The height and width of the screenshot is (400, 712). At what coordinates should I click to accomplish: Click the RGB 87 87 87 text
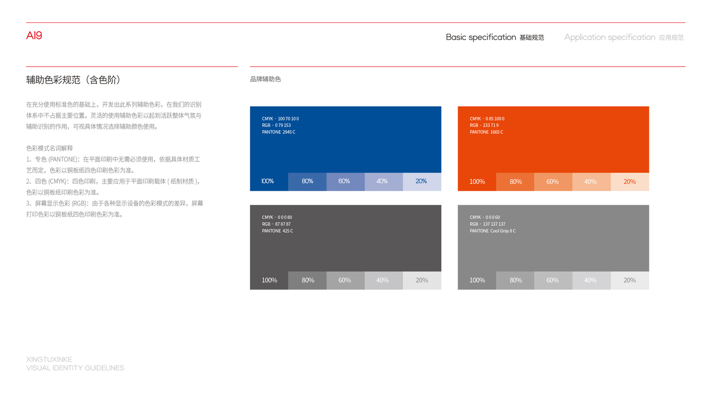click(276, 224)
